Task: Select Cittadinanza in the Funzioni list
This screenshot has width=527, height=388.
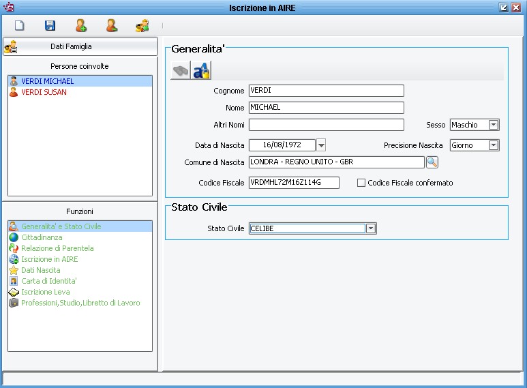Action: pos(41,237)
